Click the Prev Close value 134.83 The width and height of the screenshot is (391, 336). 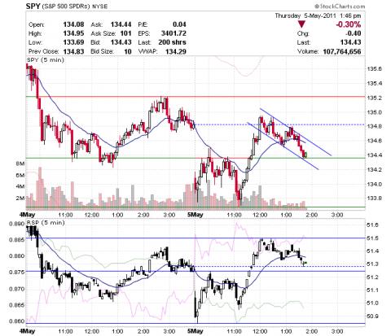pyautogui.click(x=73, y=51)
